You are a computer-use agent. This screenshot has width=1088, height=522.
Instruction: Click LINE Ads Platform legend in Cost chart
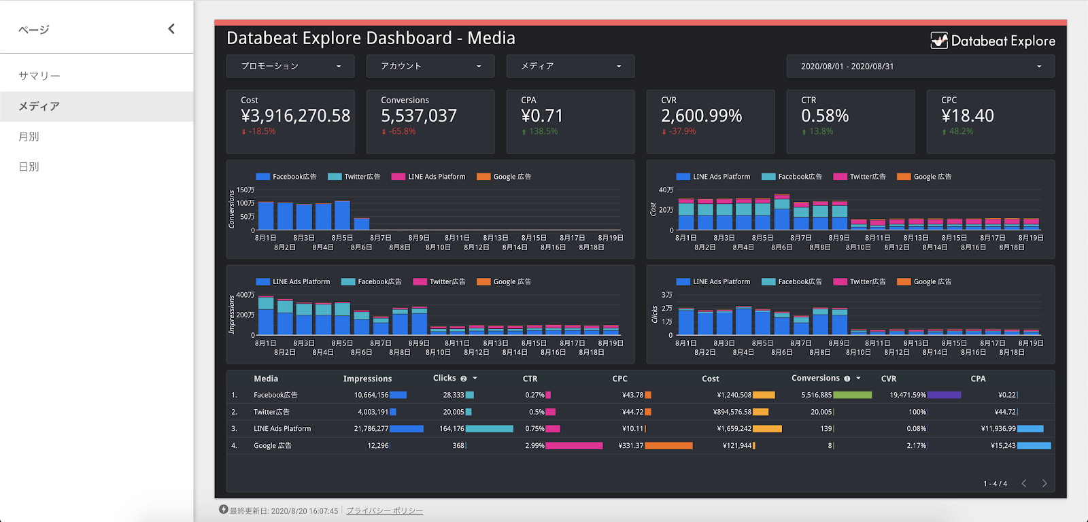[713, 177]
